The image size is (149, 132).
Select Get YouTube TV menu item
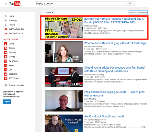click(x=16, y=33)
